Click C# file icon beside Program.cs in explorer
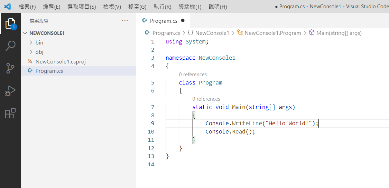This screenshot has width=389, height=188. (x=30, y=71)
